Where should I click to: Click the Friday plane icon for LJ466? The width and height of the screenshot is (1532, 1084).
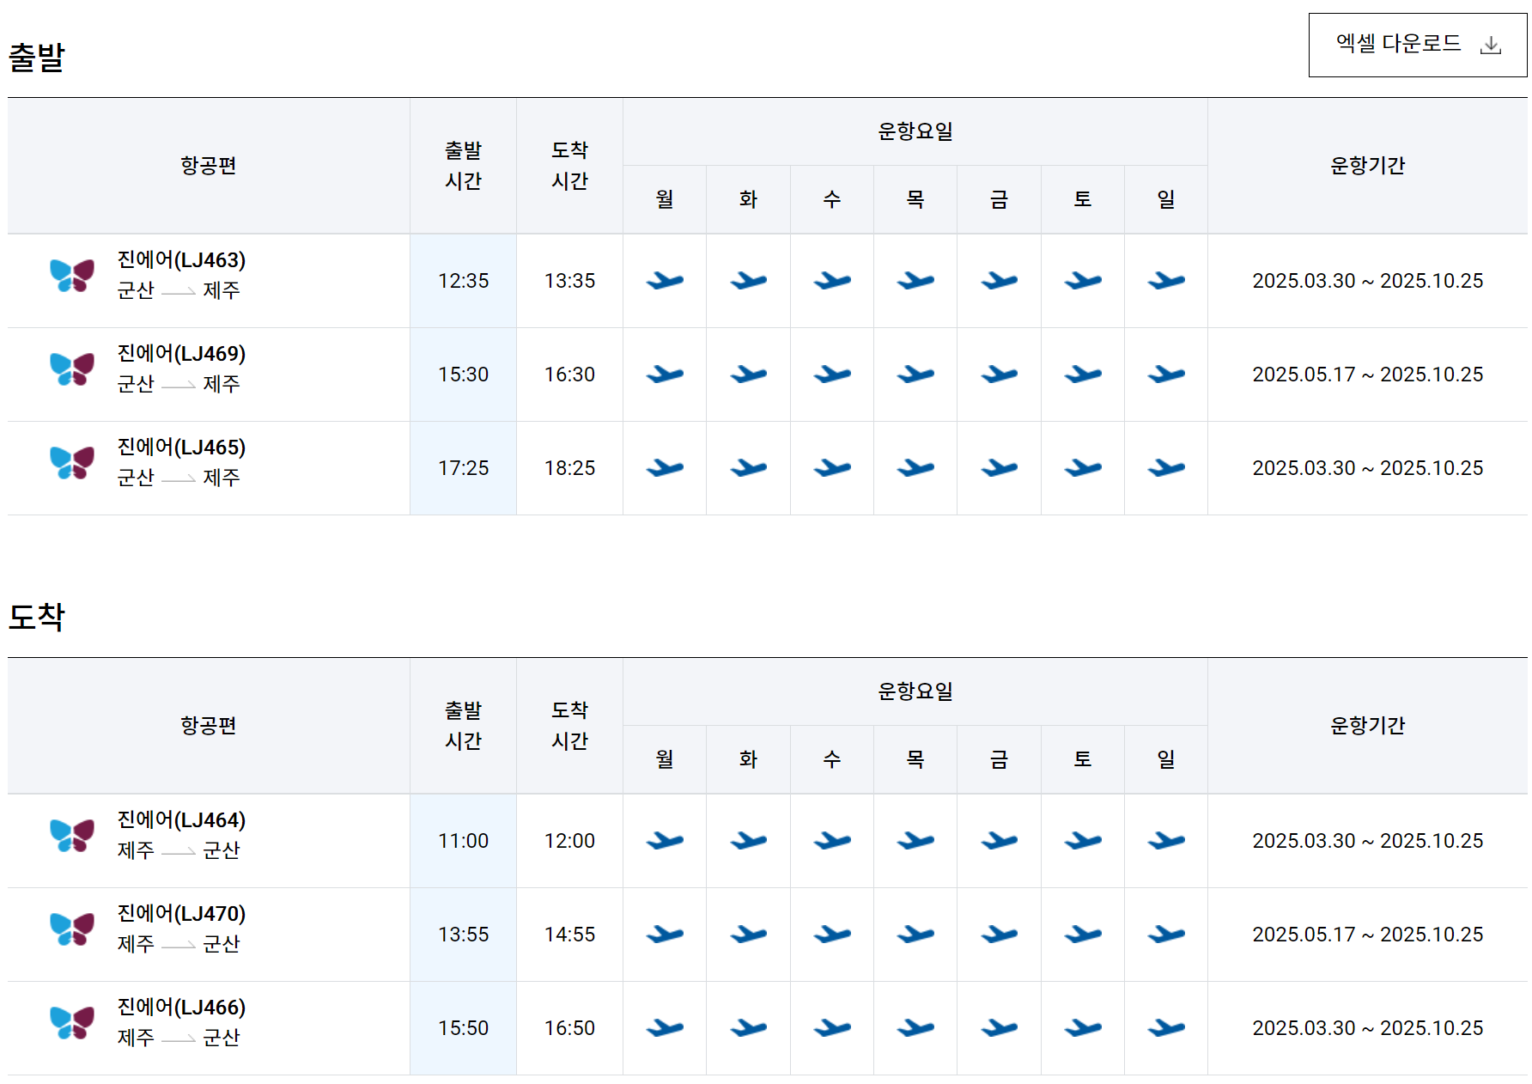click(x=1000, y=1027)
